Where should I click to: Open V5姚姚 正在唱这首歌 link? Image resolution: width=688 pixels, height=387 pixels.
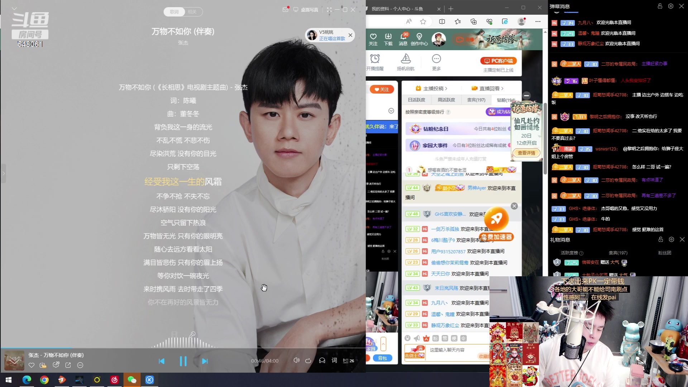[332, 38]
